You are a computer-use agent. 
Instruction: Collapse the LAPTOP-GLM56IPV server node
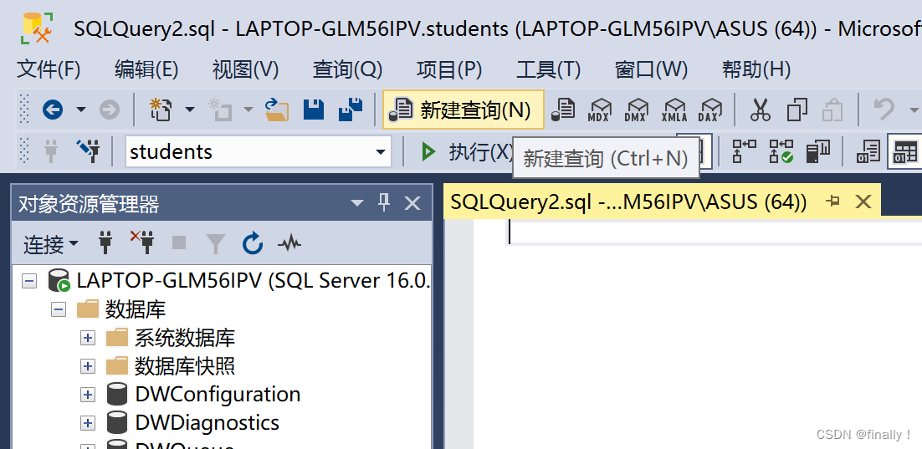(29, 281)
